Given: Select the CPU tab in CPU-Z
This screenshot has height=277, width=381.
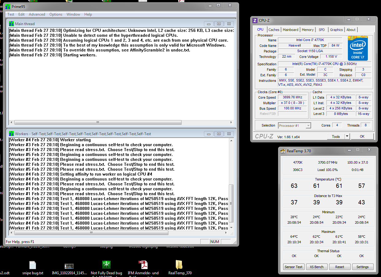Looking at the screenshot, I should pyautogui.click(x=260, y=29).
